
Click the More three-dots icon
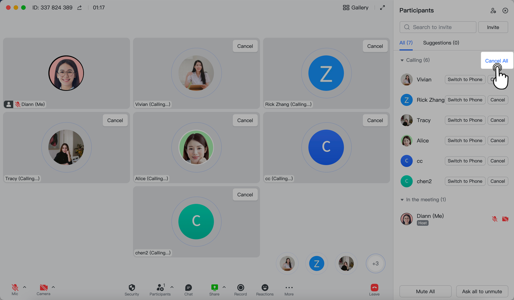(289, 288)
